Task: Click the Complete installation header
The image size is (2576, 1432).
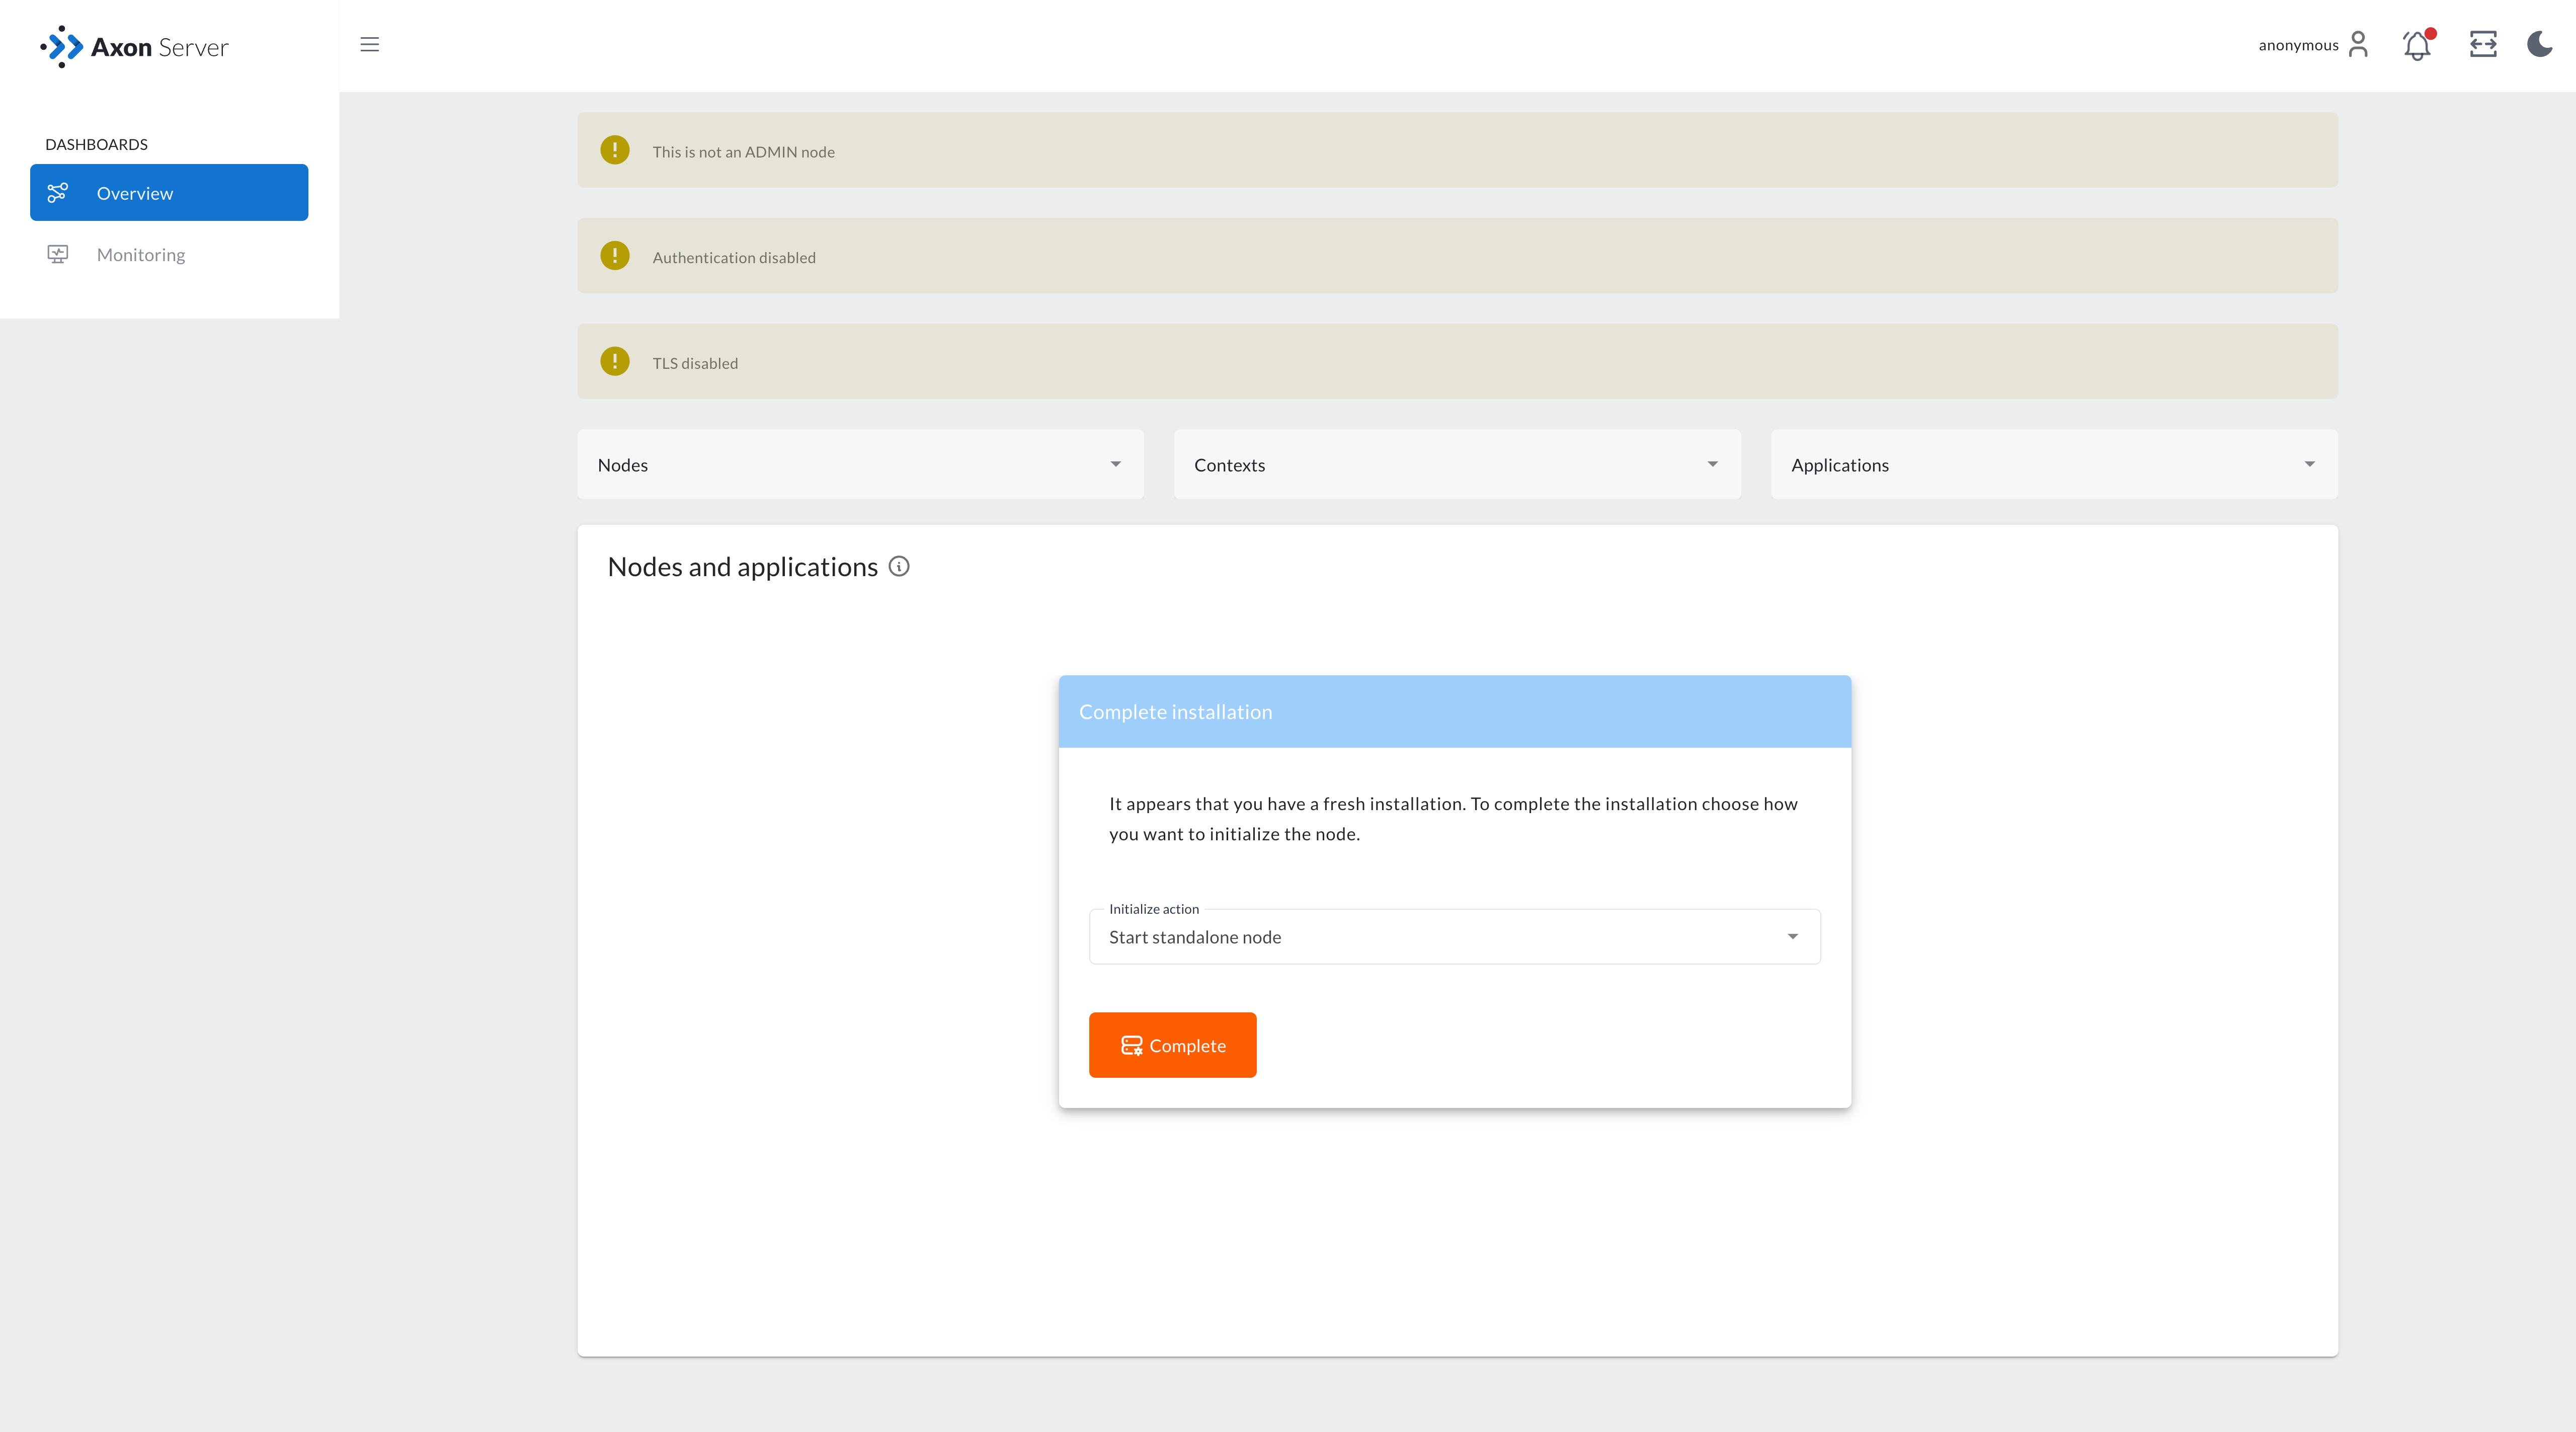Action: [1454, 712]
